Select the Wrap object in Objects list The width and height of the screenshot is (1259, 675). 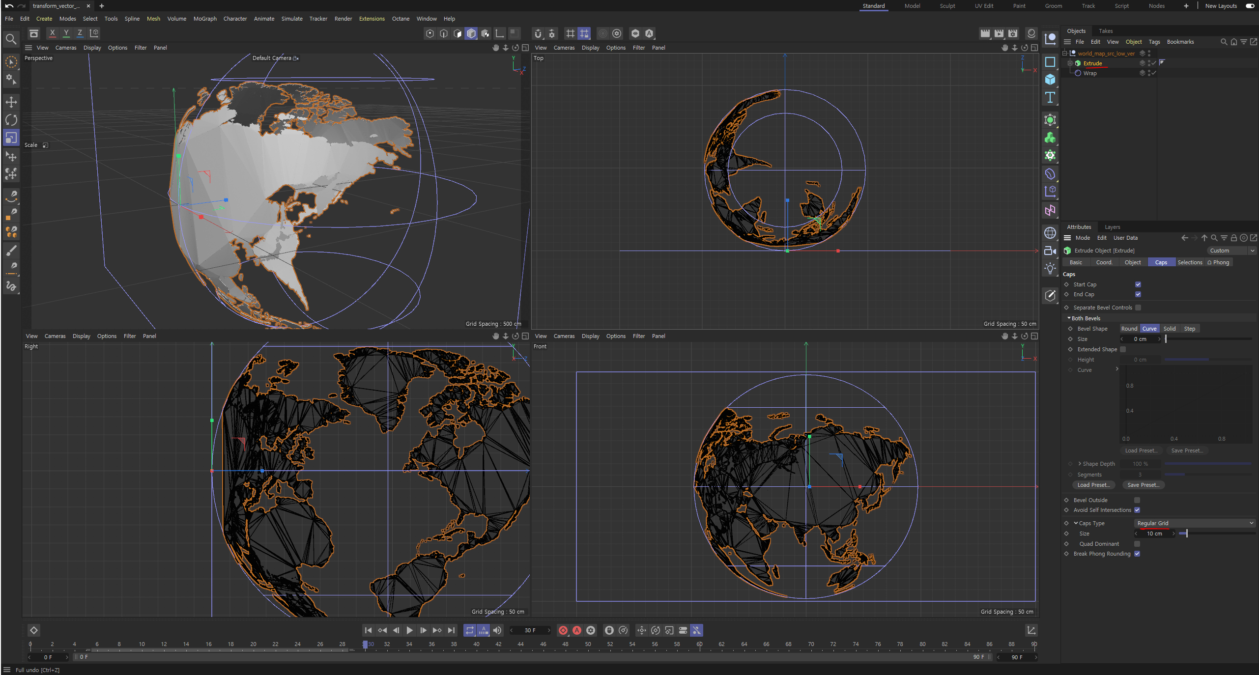pos(1089,73)
